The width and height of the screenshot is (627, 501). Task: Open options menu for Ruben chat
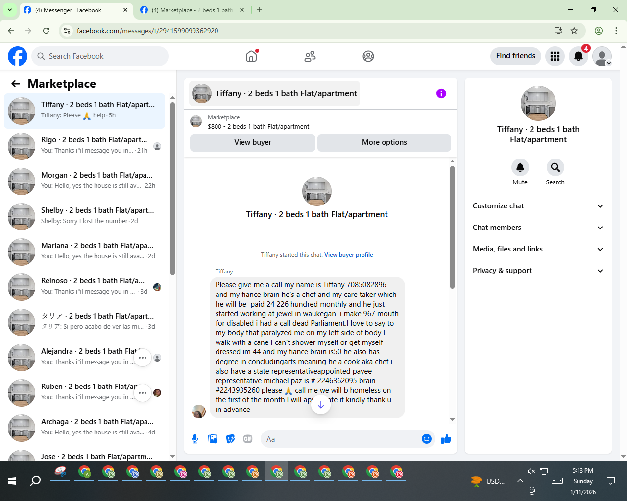143,393
